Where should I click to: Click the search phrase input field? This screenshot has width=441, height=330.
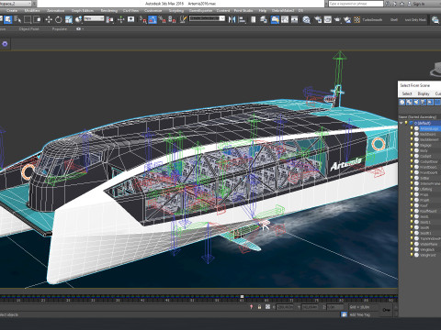pyautogui.click(x=356, y=4)
